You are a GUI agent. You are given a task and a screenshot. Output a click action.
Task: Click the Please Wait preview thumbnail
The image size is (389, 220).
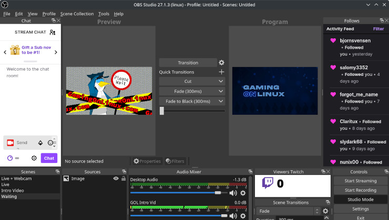109,91
